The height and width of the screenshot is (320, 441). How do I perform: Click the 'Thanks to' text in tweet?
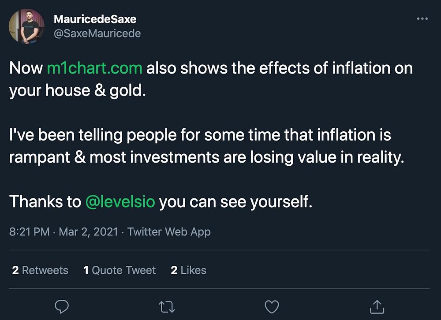pyautogui.click(x=44, y=201)
